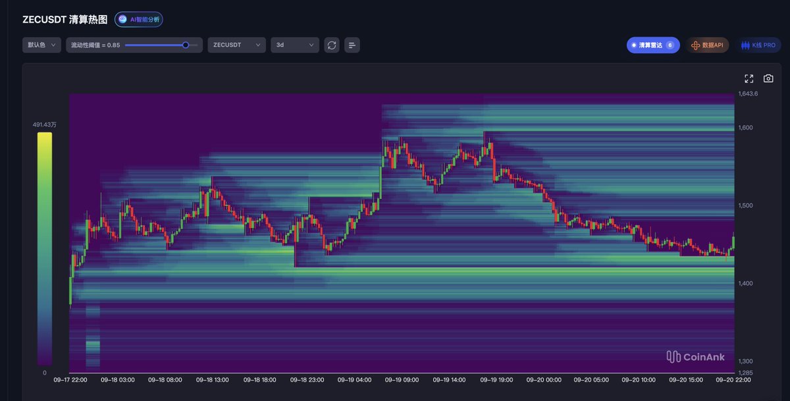
Task: Click the 1,400 price axis label
Action: [x=746, y=283]
